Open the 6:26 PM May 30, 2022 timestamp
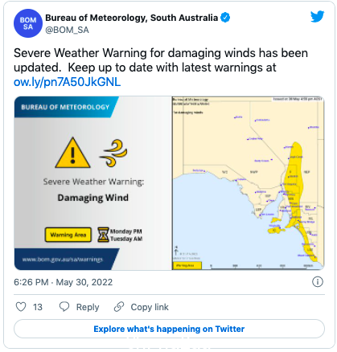 (x=63, y=282)
